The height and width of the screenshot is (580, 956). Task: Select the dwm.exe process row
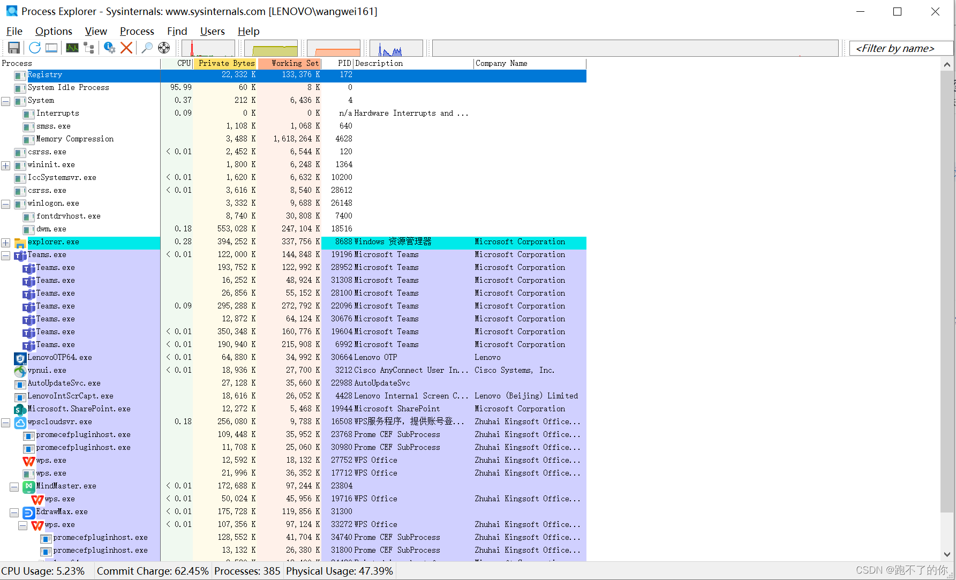(x=293, y=229)
